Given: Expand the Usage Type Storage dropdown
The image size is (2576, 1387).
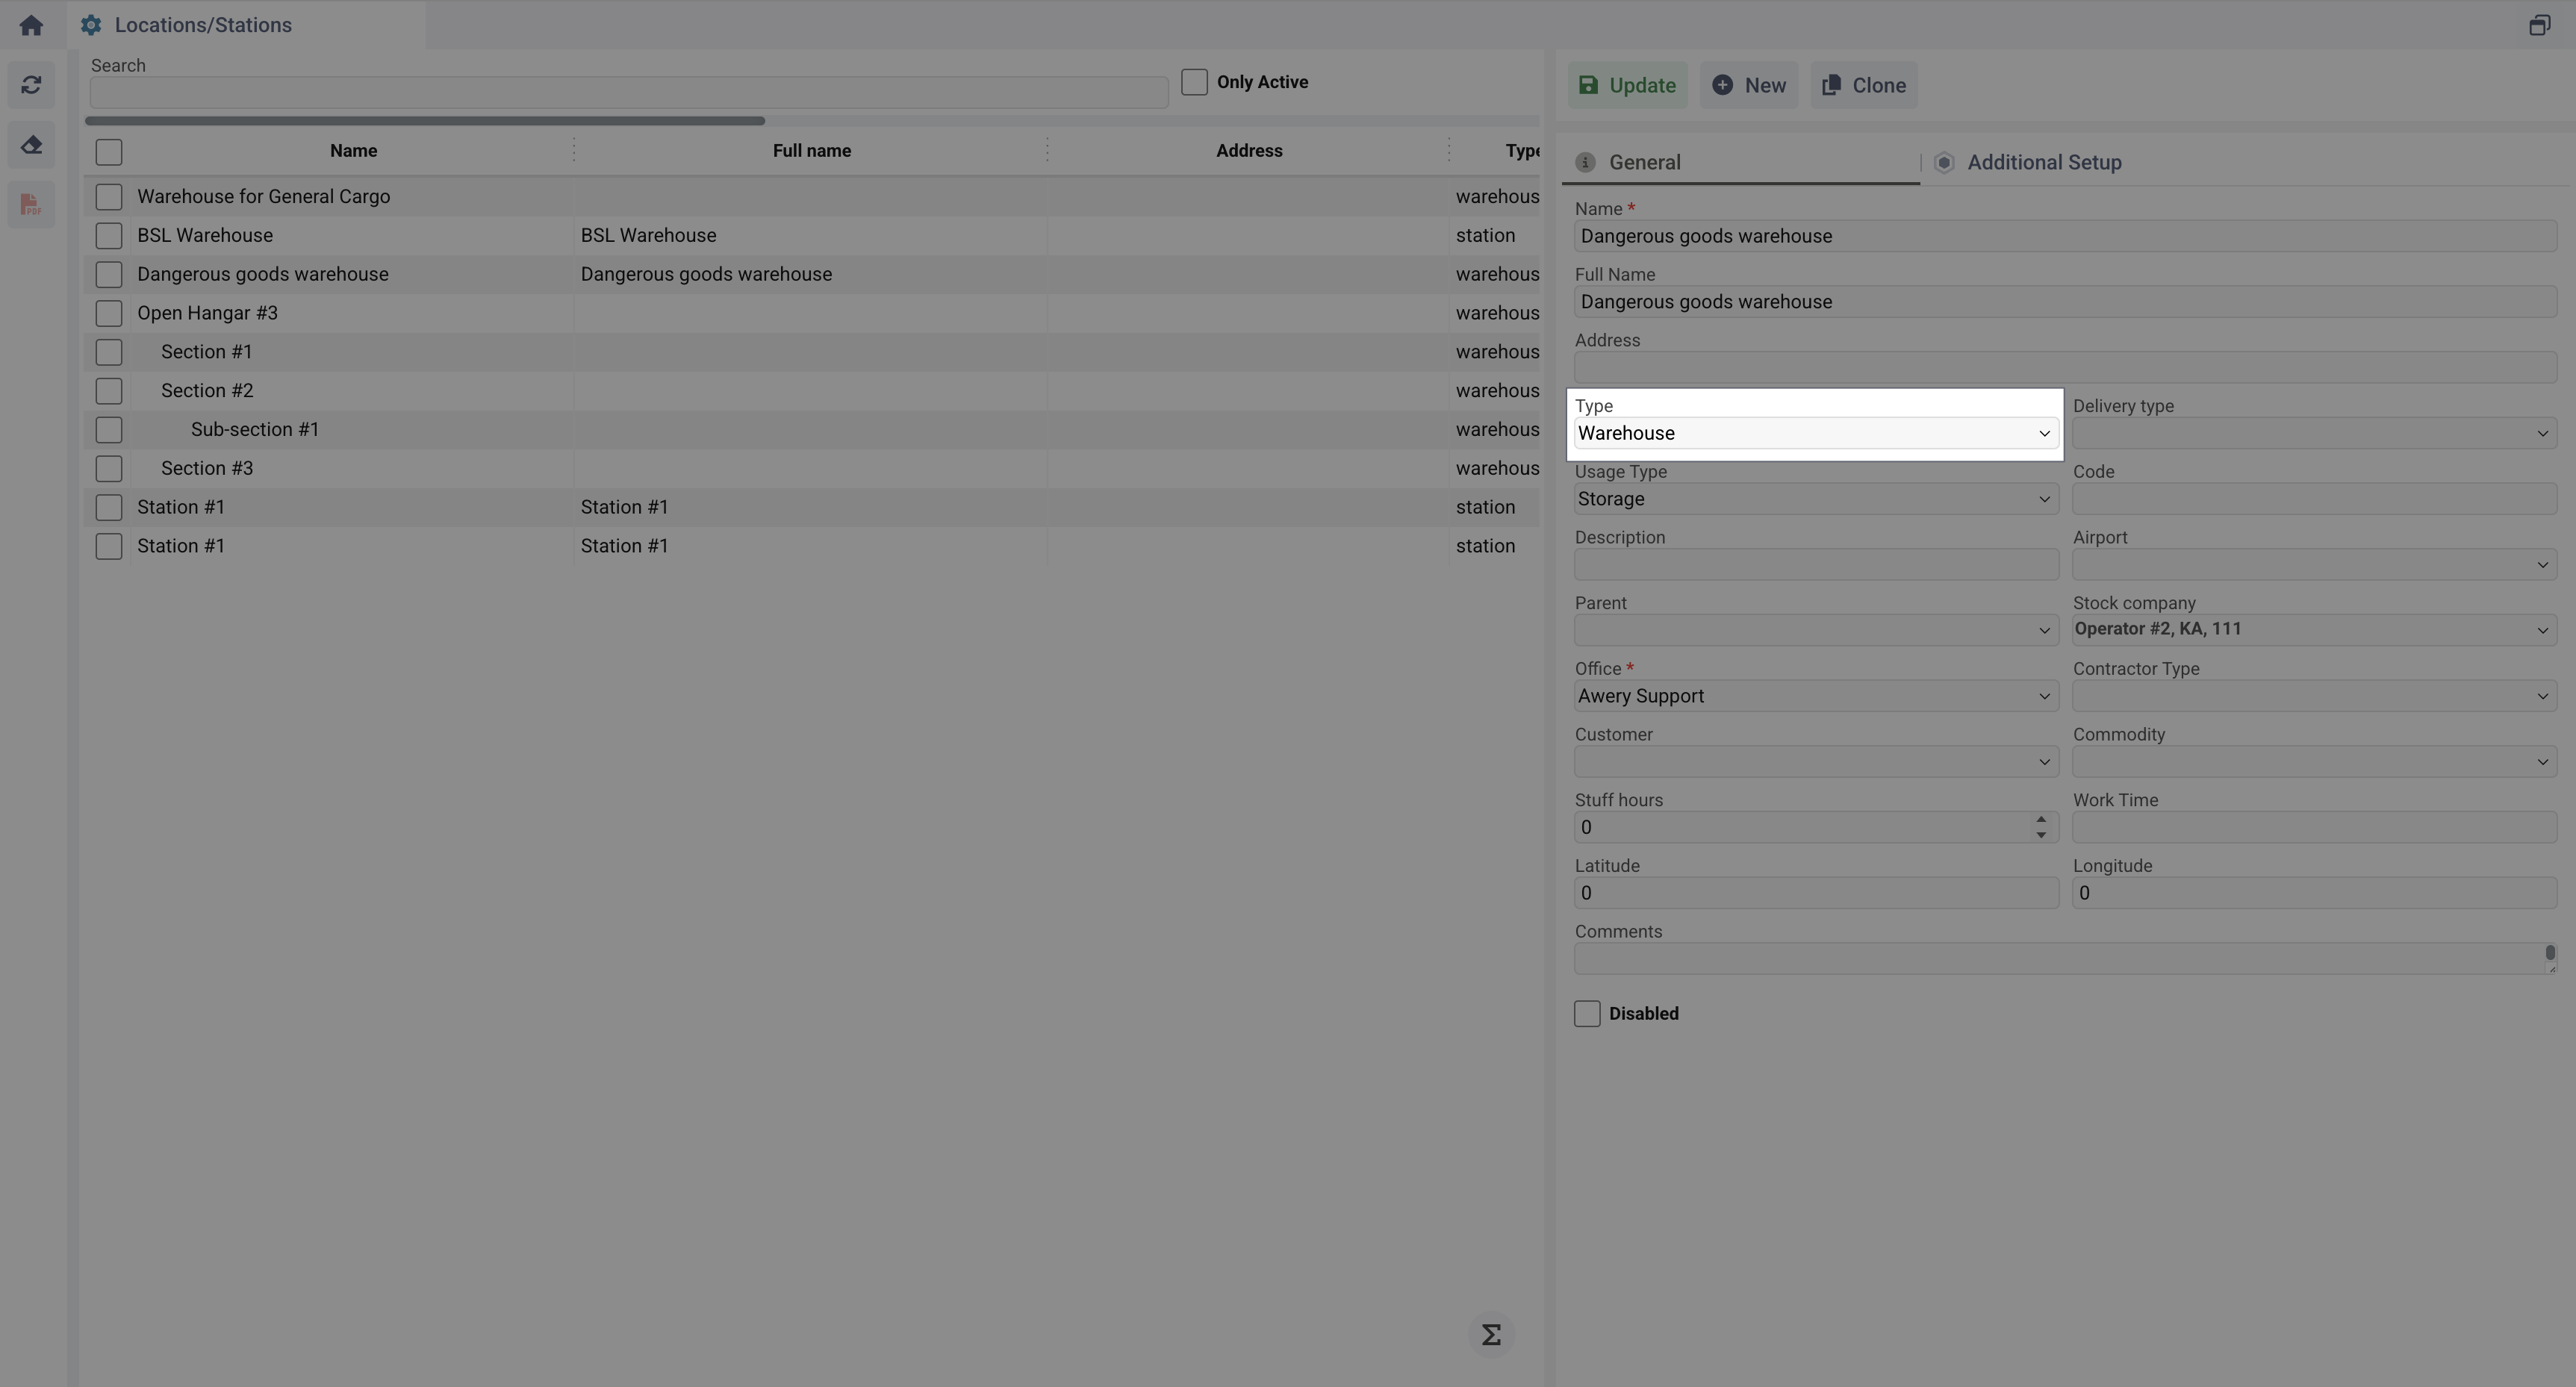Looking at the screenshot, I should point(1815,499).
